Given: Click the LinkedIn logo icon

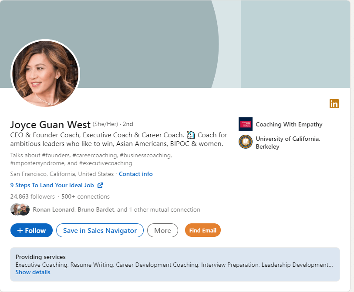Looking at the screenshot, I should pos(334,104).
